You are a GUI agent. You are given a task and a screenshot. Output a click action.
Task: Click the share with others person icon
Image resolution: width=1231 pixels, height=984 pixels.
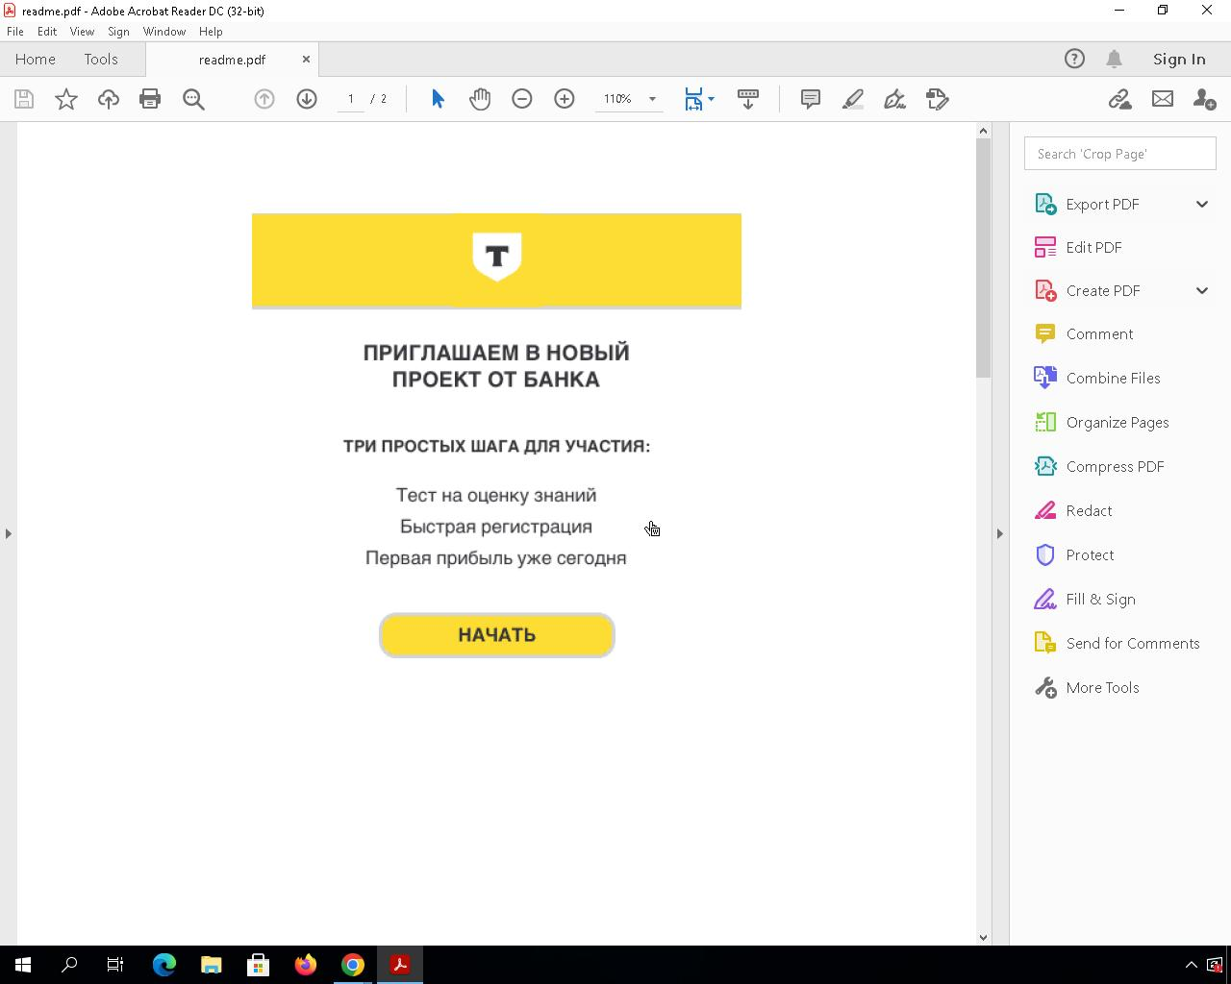pos(1205,99)
